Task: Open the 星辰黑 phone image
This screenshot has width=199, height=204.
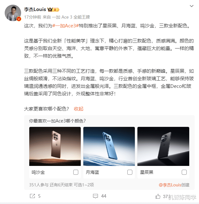Action: coord(163,146)
